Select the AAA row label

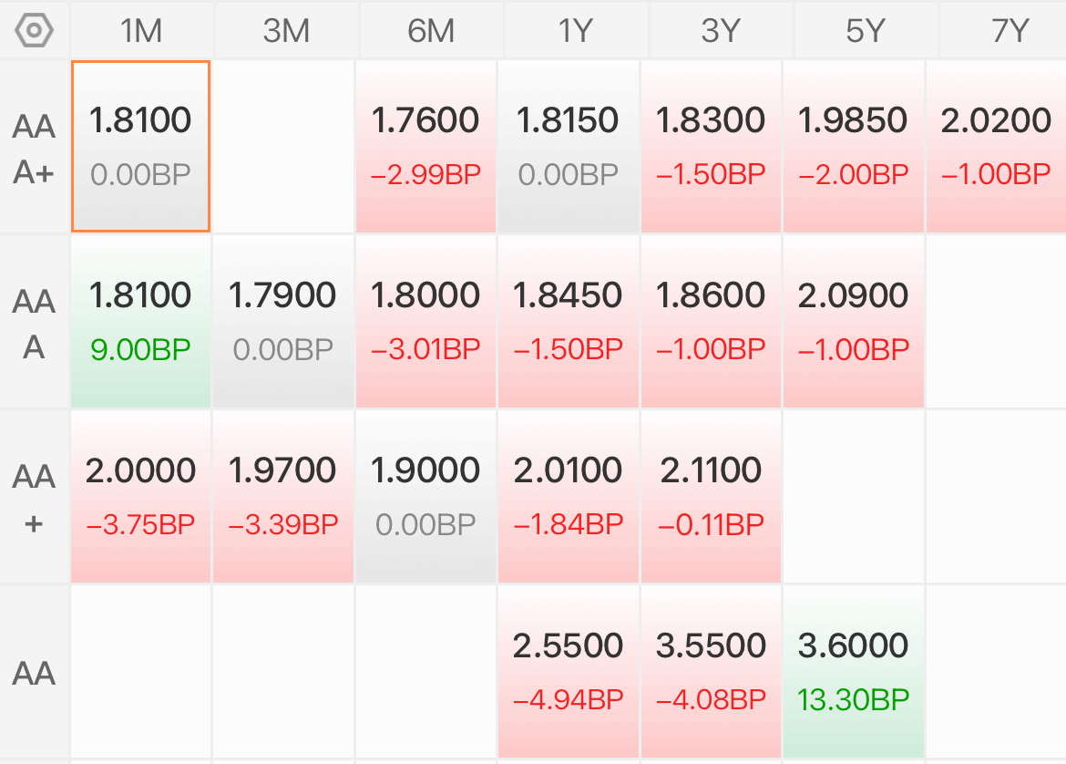(x=34, y=324)
